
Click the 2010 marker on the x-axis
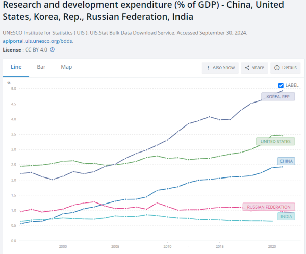pyautogui.click(x=167, y=245)
